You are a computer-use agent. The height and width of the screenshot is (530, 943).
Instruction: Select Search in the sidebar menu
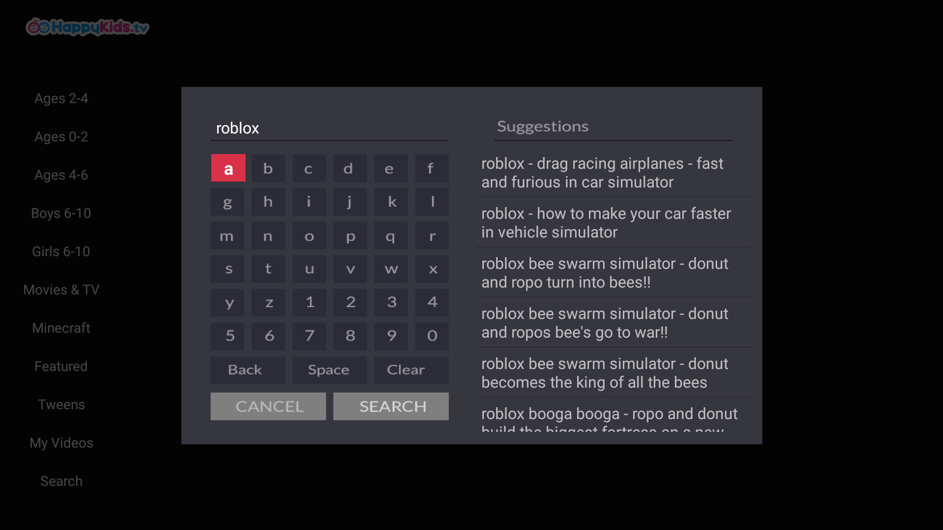[x=61, y=481]
